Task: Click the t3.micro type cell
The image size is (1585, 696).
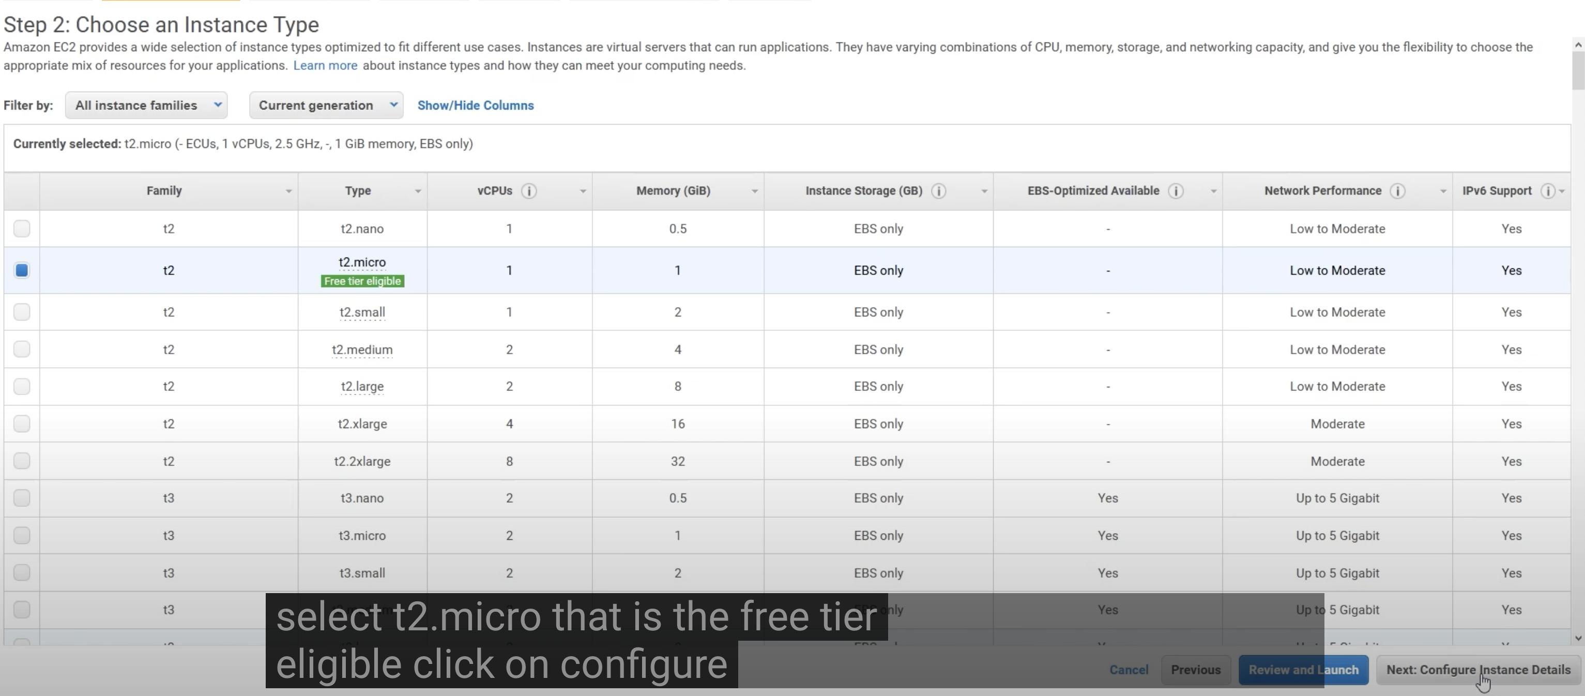Action: tap(362, 535)
